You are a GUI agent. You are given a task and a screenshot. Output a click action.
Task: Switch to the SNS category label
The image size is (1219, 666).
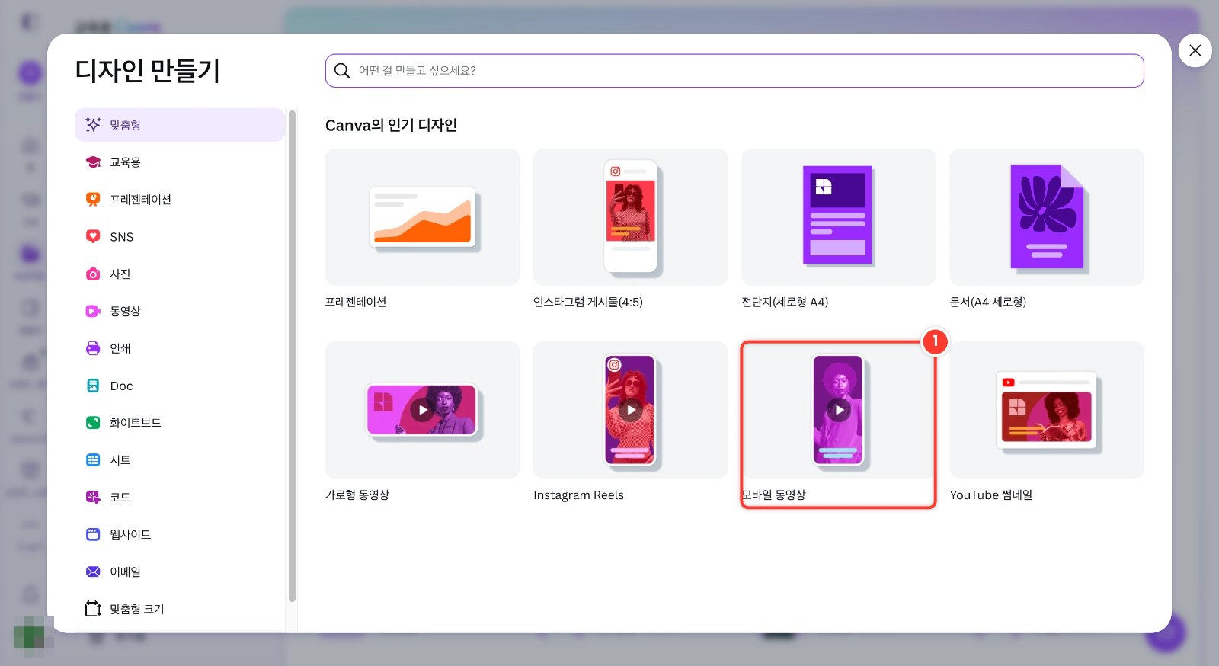point(121,237)
